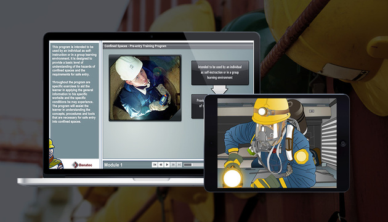
Task: Click the downward arrow between info boxes
Action: [x=219, y=89]
